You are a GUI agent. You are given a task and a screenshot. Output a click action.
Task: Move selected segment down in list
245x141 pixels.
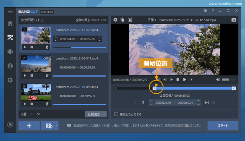pyautogui.click(x=39, y=114)
